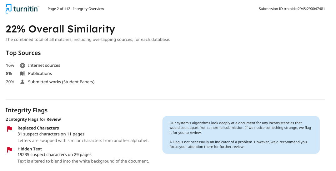This screenshot has width=336, height=171.
Task: Click the 19235 suspect characters line
Action: point(54,155)
